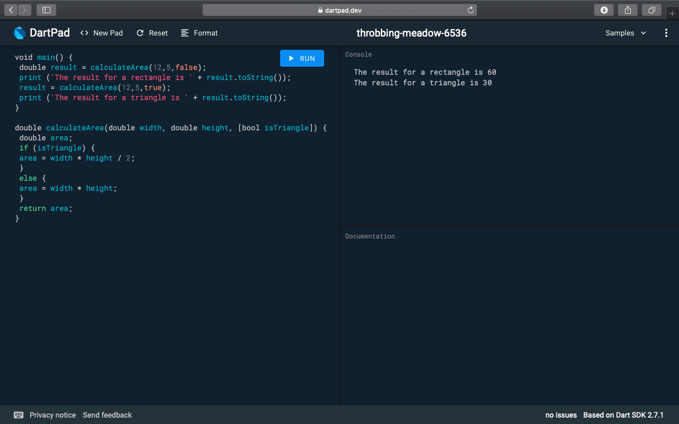Click 'result = calculateArea(12,5,true);' line

click(95, 87)
